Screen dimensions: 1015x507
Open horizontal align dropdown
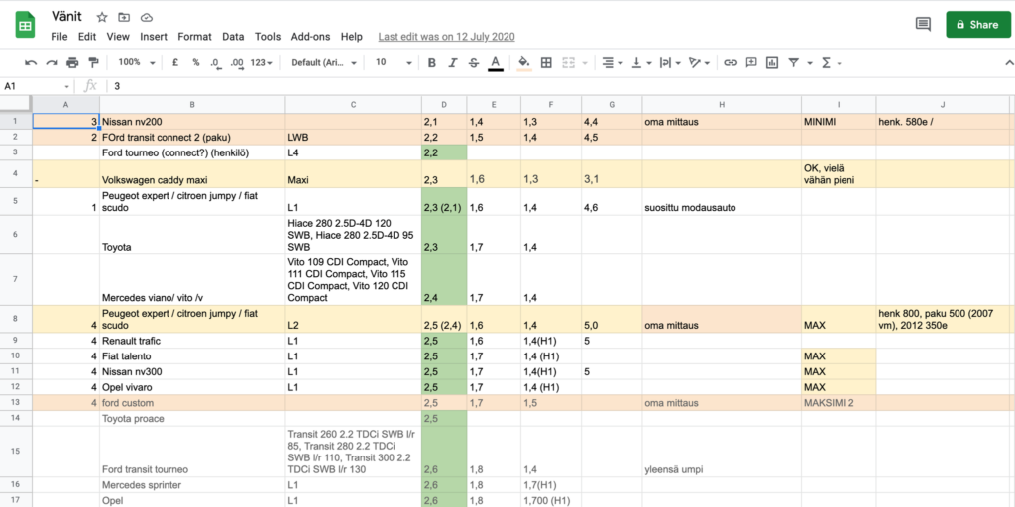tap(613, 62)
